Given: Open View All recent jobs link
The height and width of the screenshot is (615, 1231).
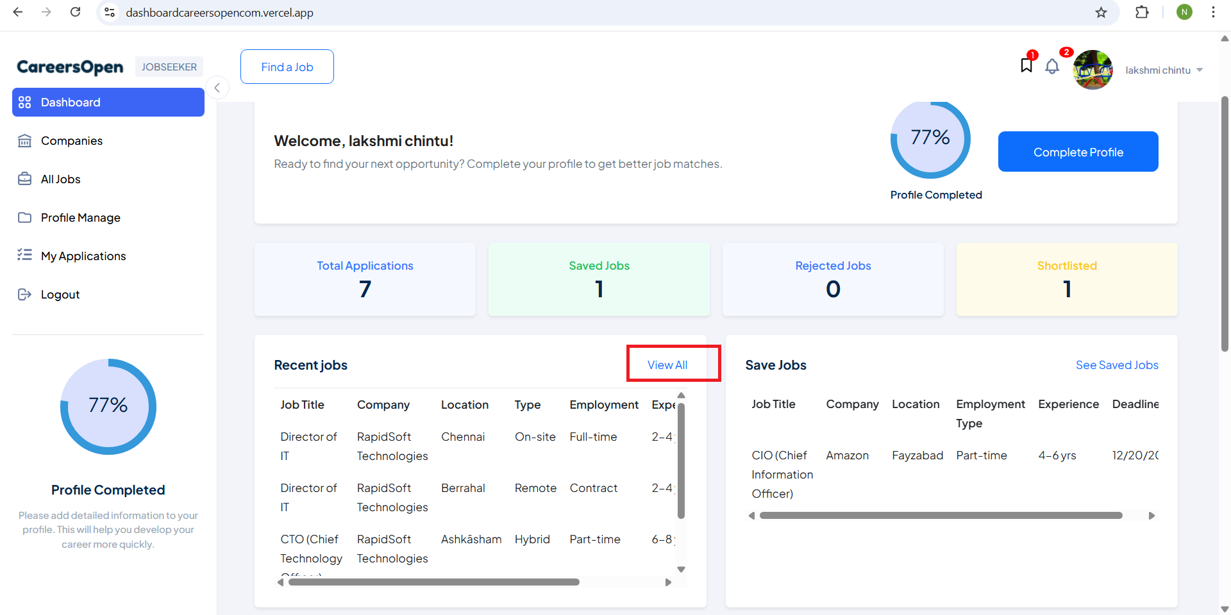Looking at the screenshot, I should tap(667, 365).
